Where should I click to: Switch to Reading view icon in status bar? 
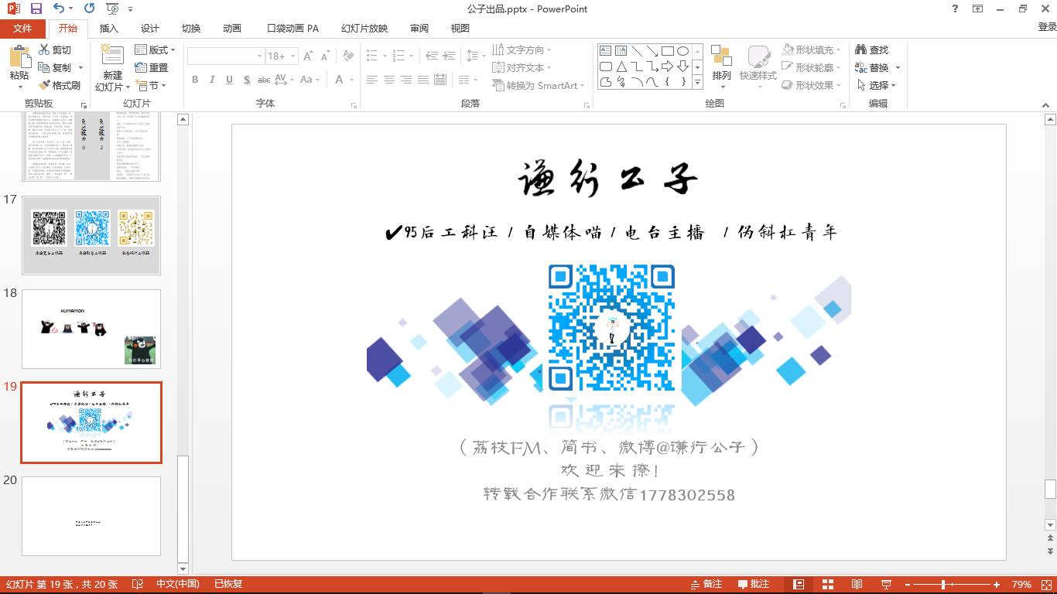857,585
